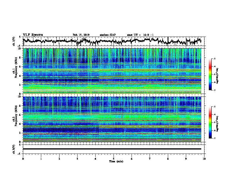Click the "-7" label on ch.2 colorbar
The image size is (230, 178).
click(x=214, y=138)
